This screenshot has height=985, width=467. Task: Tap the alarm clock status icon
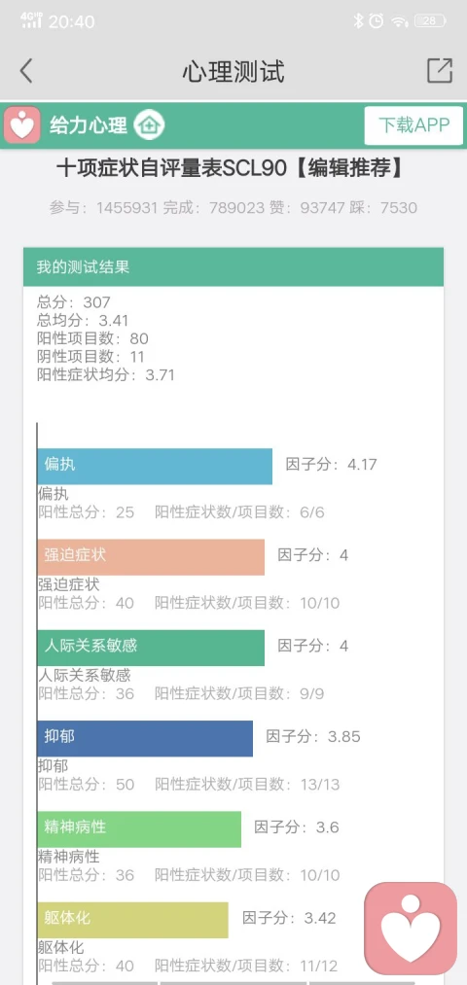point(377,21)
